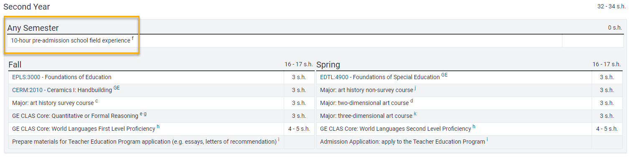Click 'Prepare materials for Teacher Education Program application'
This screenshot has height=157, width=633.
click(x=144, y=142)
